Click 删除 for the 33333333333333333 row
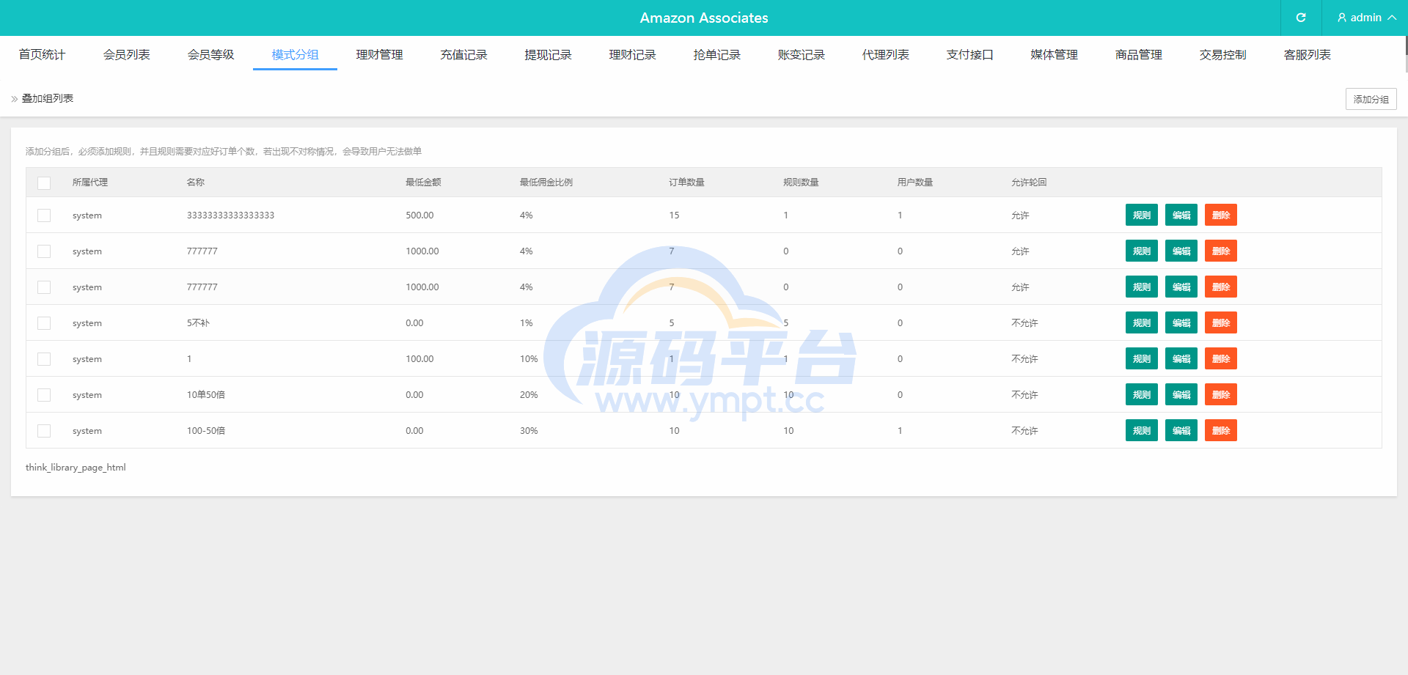Screen dimensions: 1408x675 [1221, 215]
